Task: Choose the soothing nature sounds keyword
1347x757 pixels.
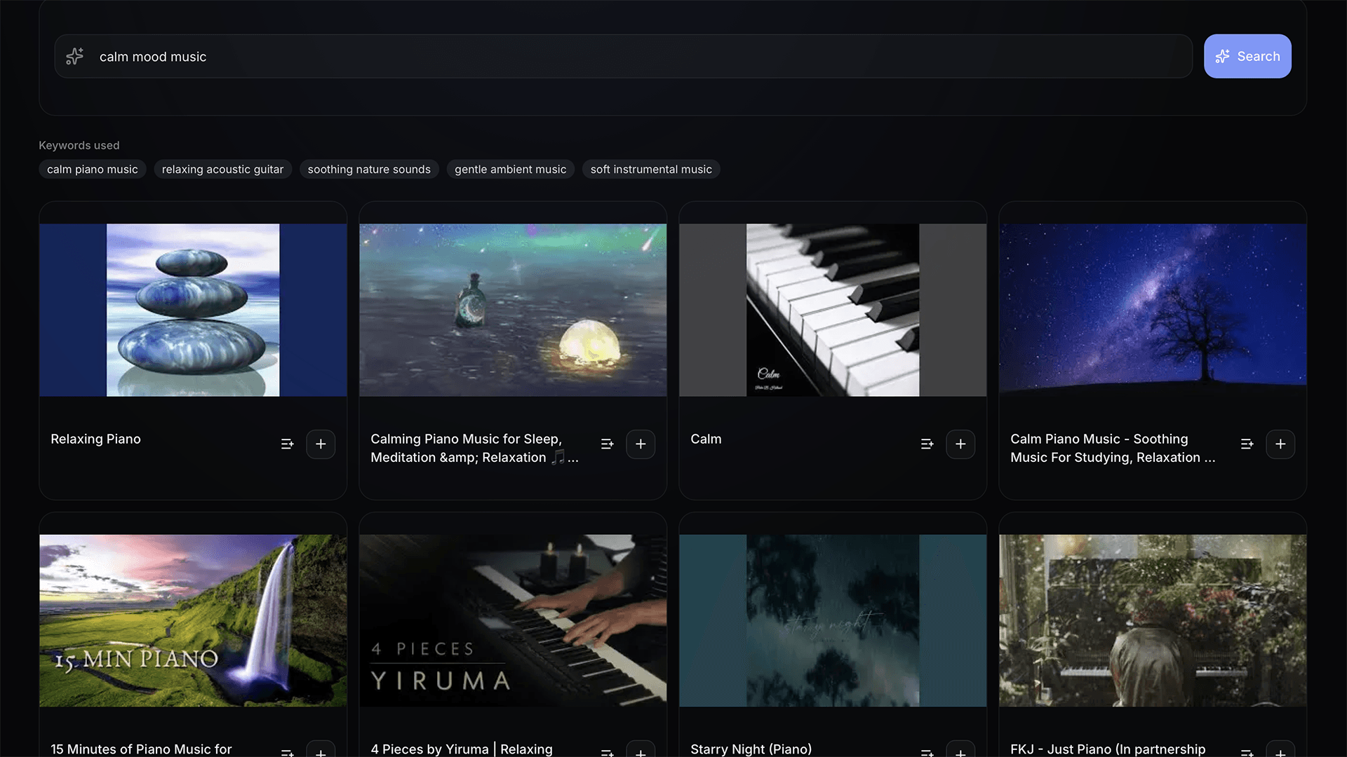Action: tap(369, 170)
